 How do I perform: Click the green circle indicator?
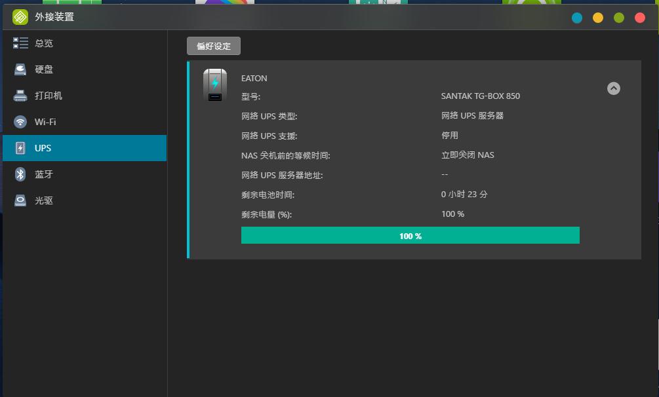(x=618, y=18)
